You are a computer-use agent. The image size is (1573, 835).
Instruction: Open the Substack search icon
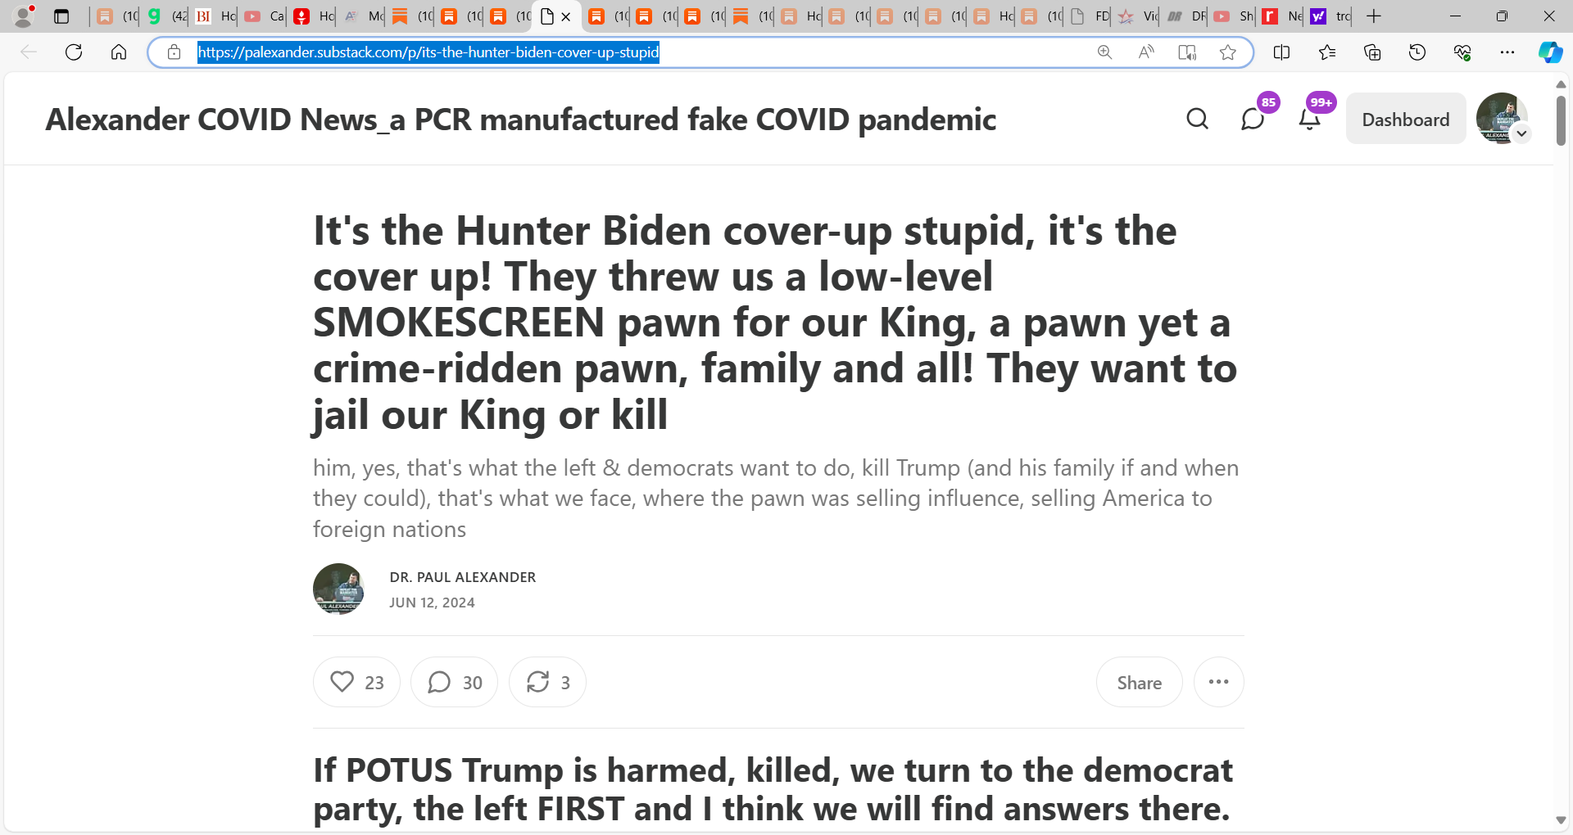click(1197, 120)
